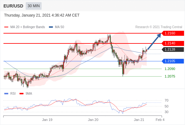
Task: Click the 9MA legend label
Action: click(29, 94)
